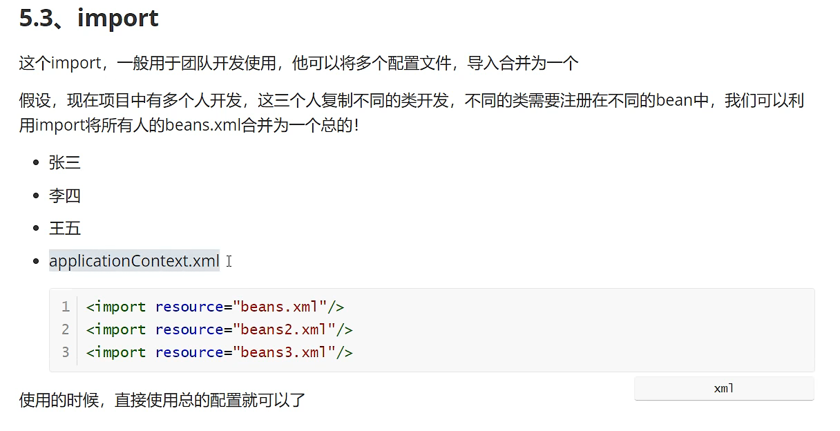The image size is (840, 431).
Task: Select the 李四 list item
Action: (64, 196)
